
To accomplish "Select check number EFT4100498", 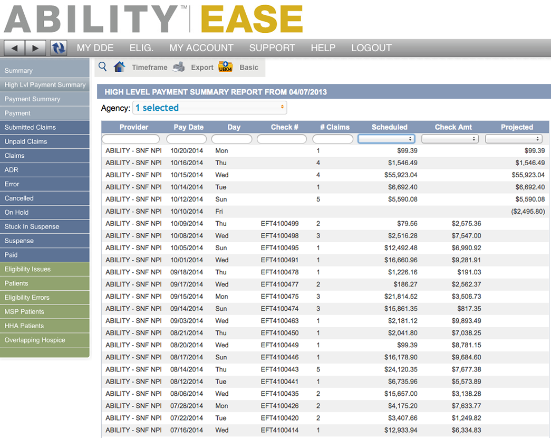I will pyautogui.click(x=279, y=236).
